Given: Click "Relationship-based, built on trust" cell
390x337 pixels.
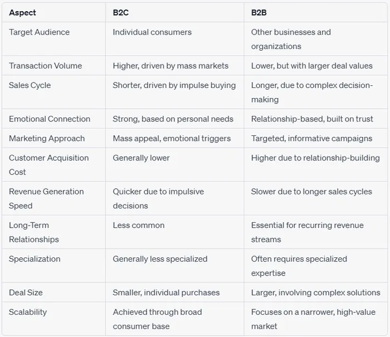Looking at the screenshot, I should (x=310, y=119).
